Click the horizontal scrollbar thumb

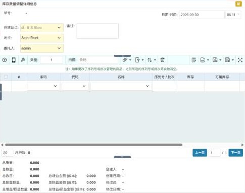tap(93, 145)
